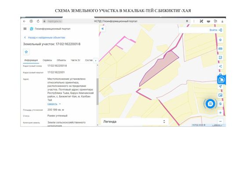Screen dimensions: 246x174
Task: Sign in with the Войти button
Action: 216,30
